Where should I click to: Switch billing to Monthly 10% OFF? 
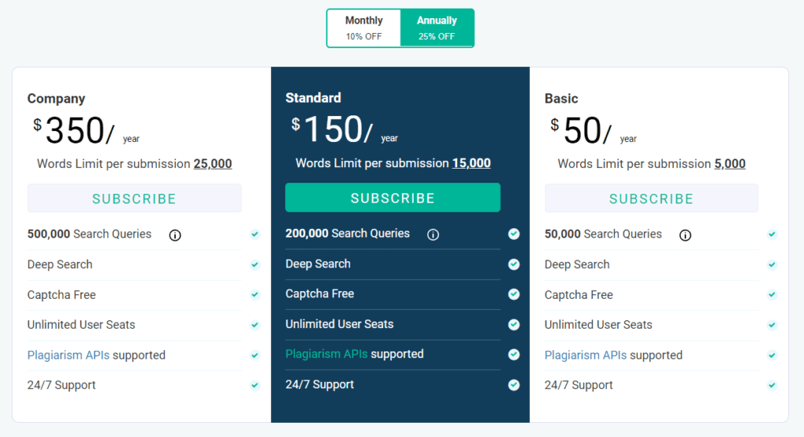coord(364,28)
